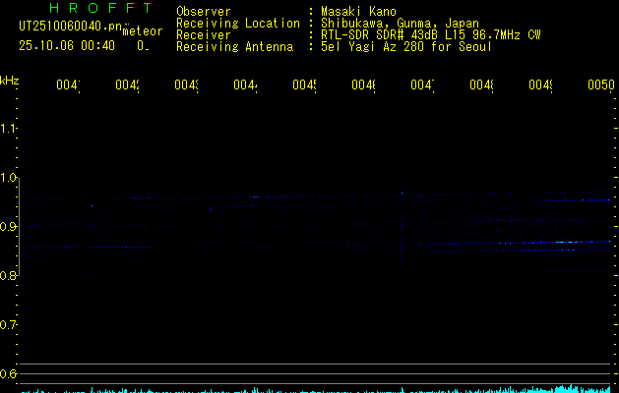
Task: Click the Receiving Location label
Action: point(238,24)
